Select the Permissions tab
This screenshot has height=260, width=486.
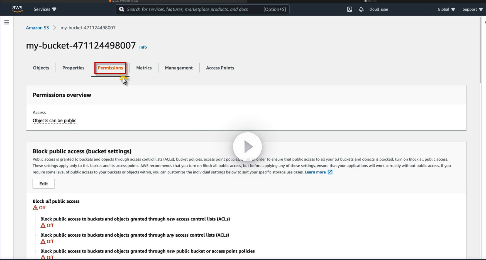coord(110,68)
